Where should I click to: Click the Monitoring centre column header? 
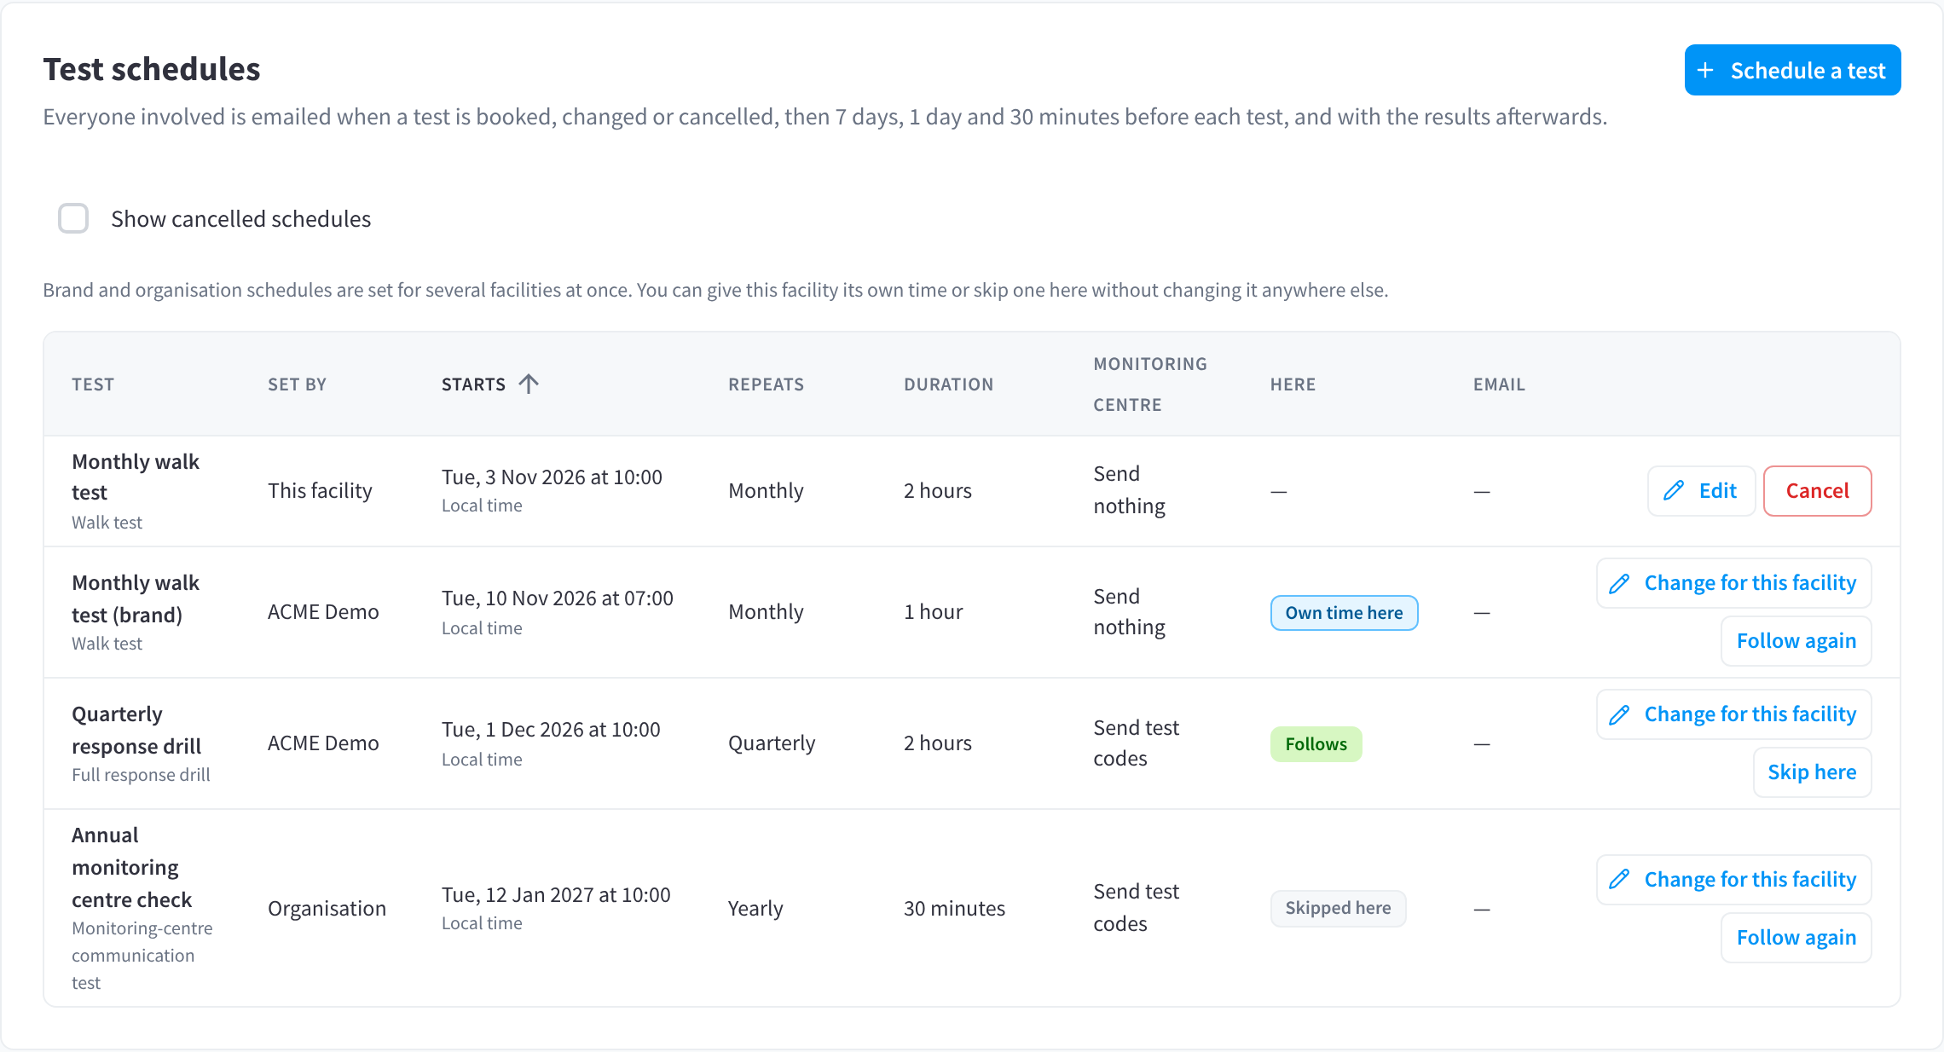(1150, 384)
